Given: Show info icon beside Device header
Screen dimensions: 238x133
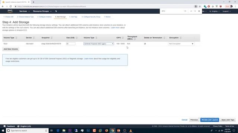Looking at the screenshot, I should 34,38.
